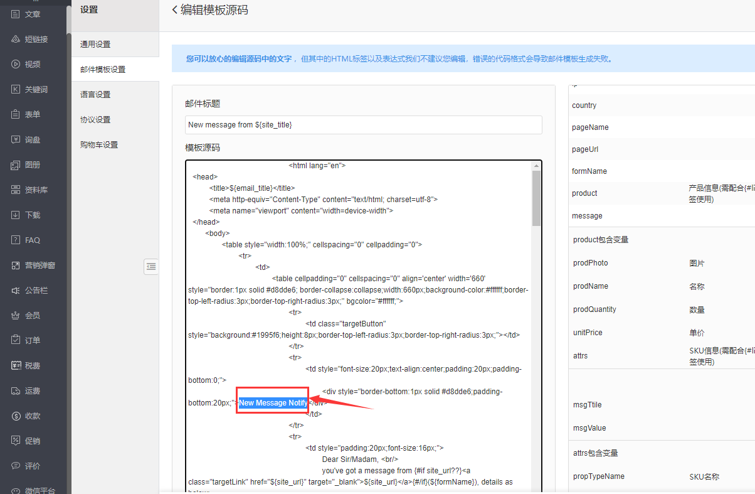Open 短链接 short link icon
This screenshot has height=494, width=755.
coord(16,39)
